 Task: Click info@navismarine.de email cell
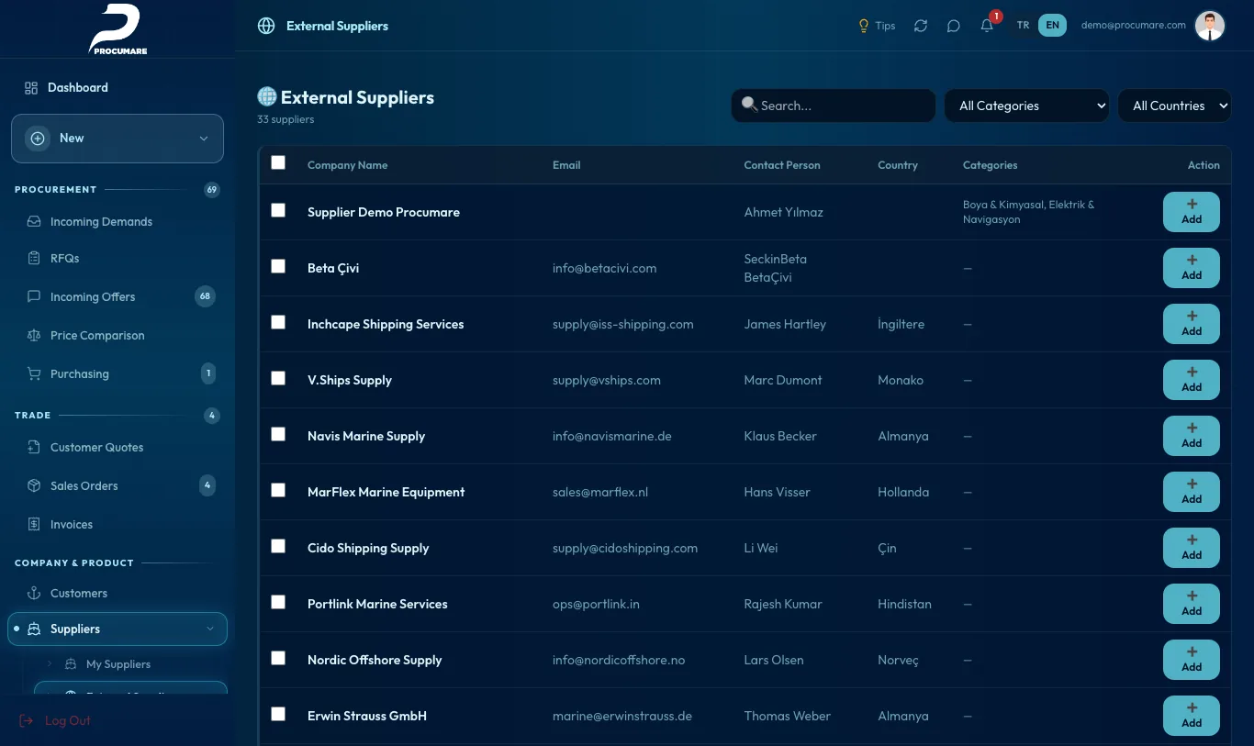[611, 436]
